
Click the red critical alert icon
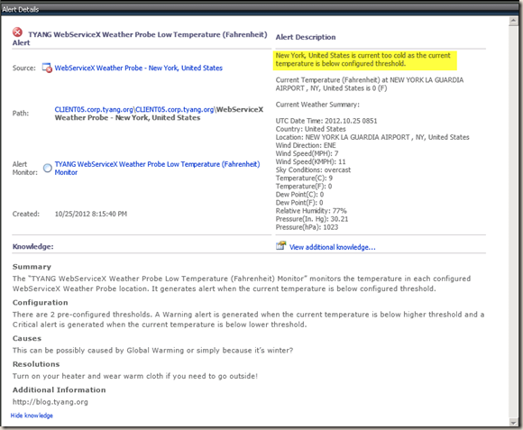(x=17, y=32)
